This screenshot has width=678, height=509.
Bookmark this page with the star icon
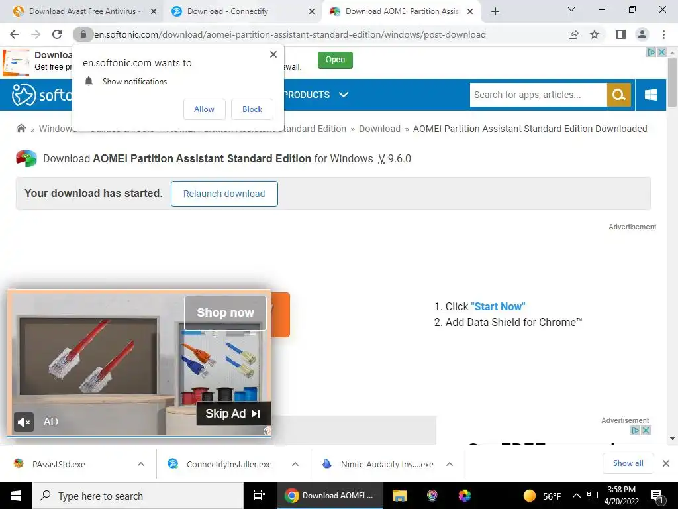pyautogui.click(x=595, y=34)
